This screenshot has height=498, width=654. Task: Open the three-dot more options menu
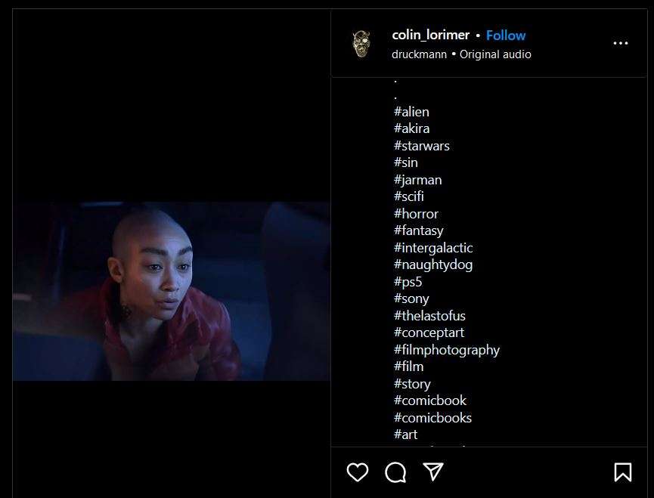(x=621, y=43)
